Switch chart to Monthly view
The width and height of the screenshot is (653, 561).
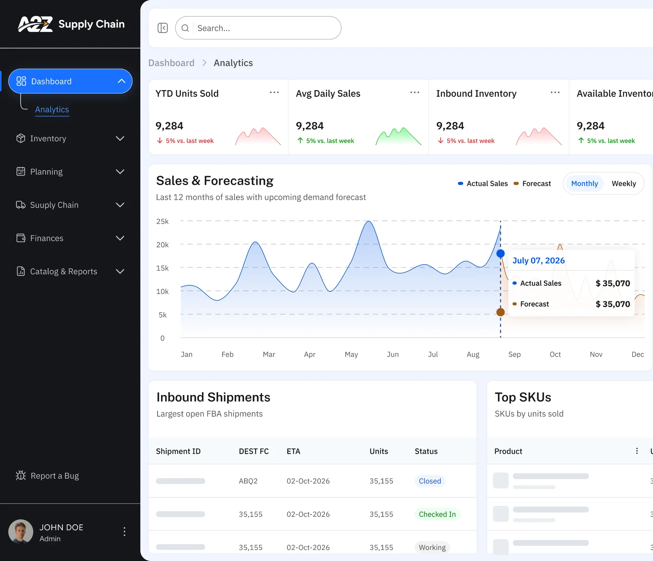point(584,183)
